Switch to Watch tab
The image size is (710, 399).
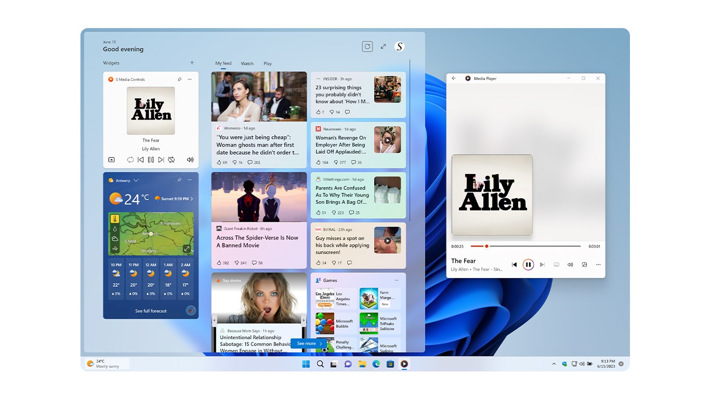247,63
